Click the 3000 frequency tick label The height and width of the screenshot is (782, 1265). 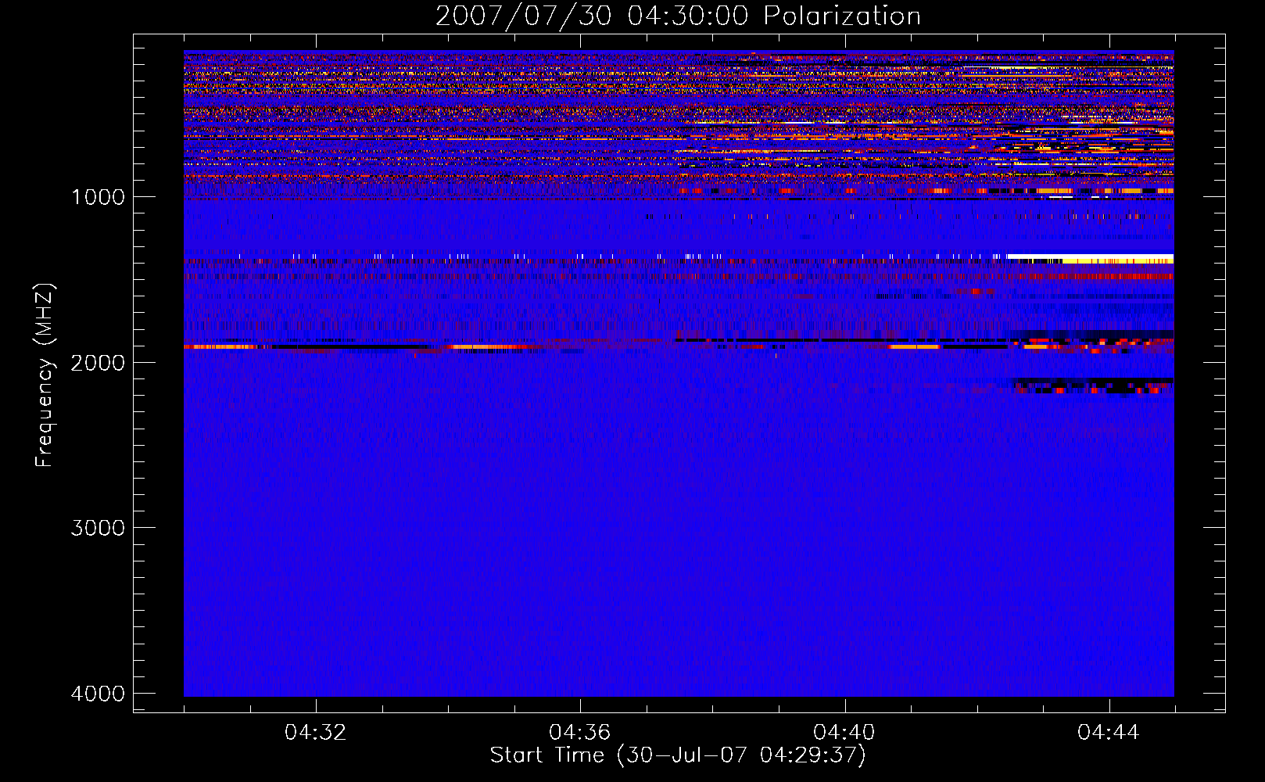click(98, 528)
